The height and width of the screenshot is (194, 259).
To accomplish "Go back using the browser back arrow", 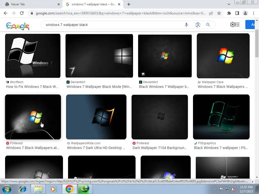I will [6, 13].
